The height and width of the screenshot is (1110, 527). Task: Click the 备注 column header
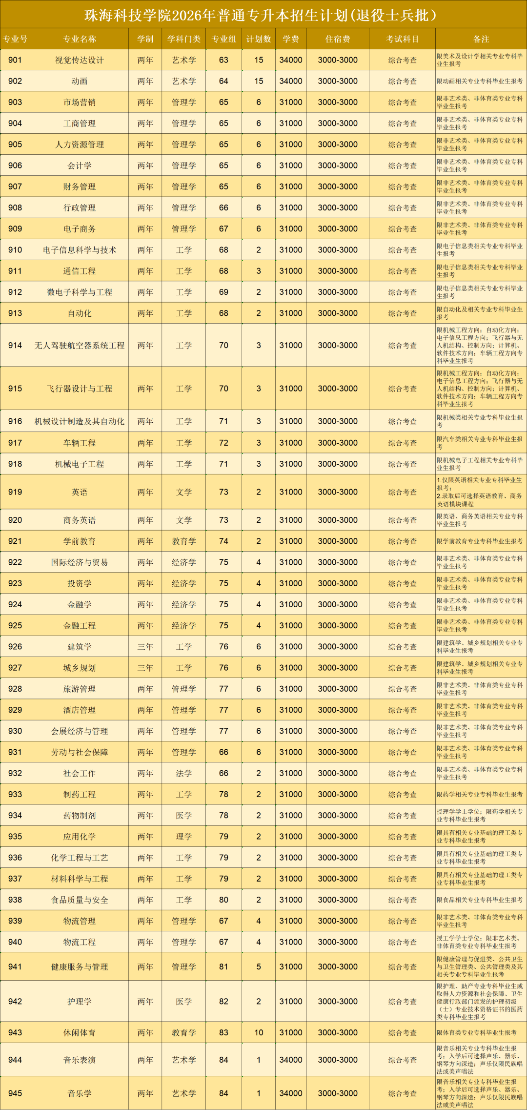pyautogui.click(x=481, y=39)
